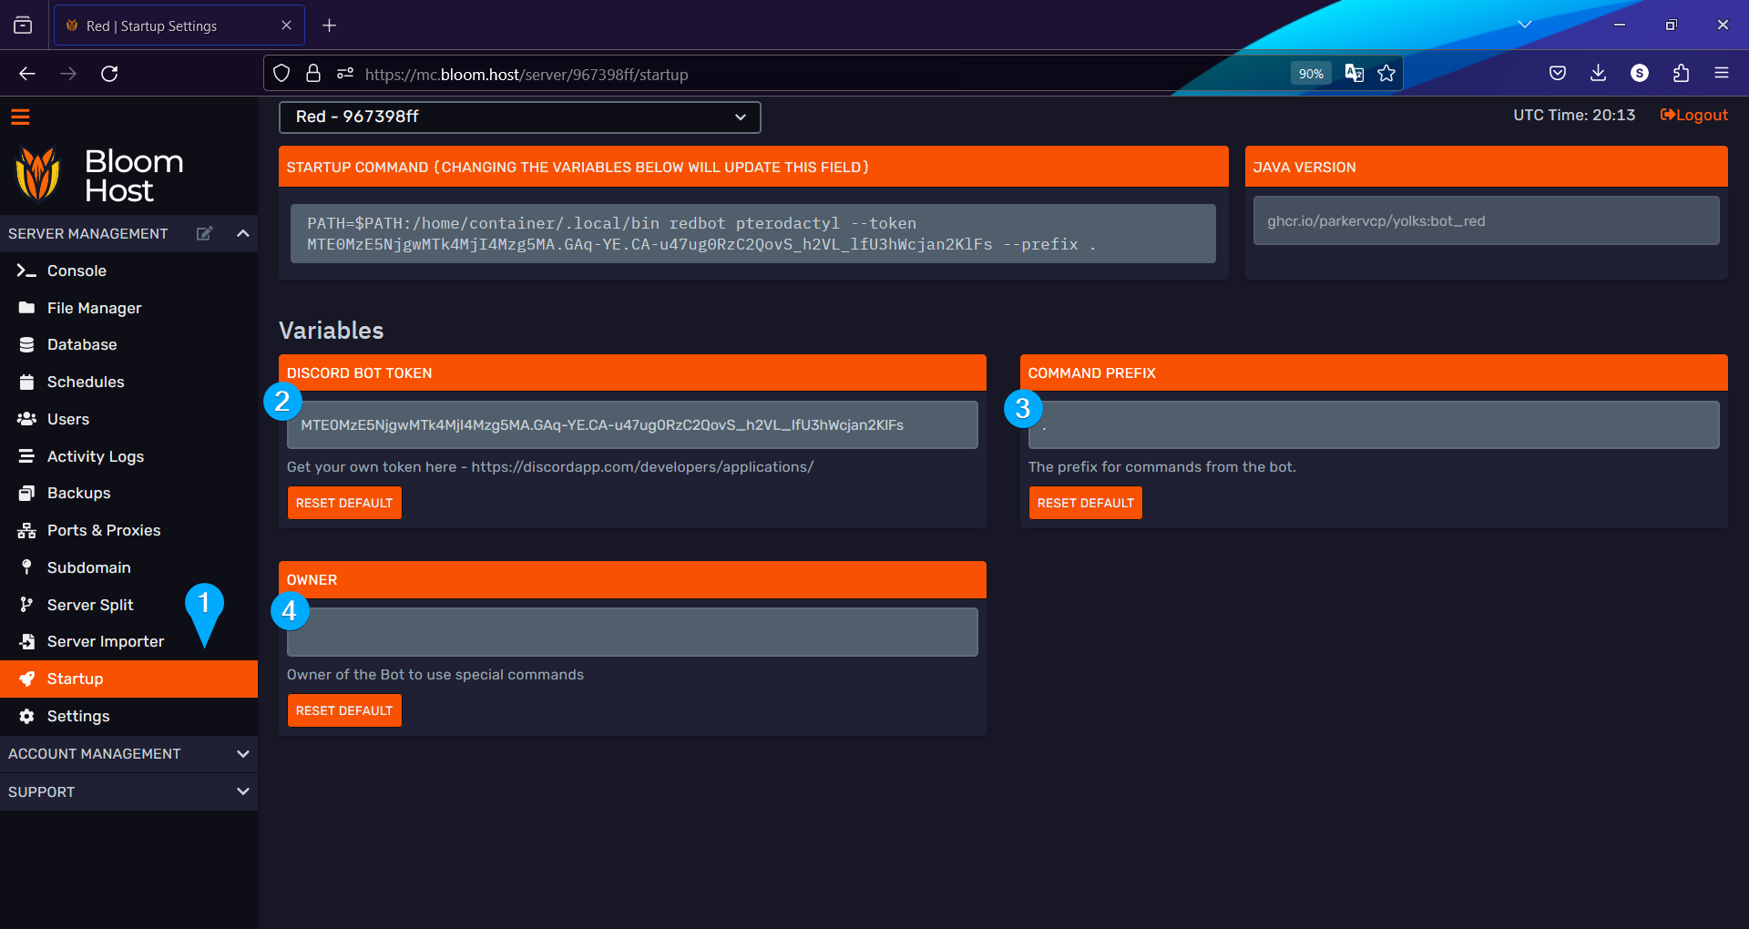Close the Red | Startup Settings tab
Screen dimensions: 1749x929
(286, 26)
